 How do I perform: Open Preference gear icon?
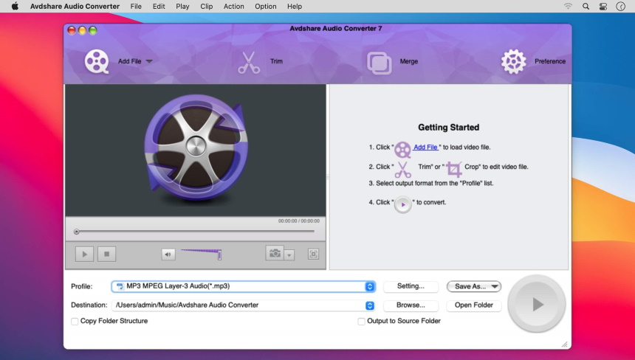point(513,61)
